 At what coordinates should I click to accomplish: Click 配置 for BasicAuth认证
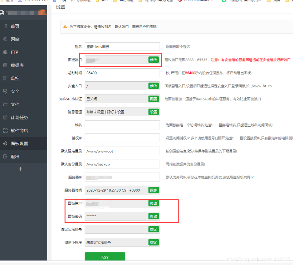tap(153, 99)
